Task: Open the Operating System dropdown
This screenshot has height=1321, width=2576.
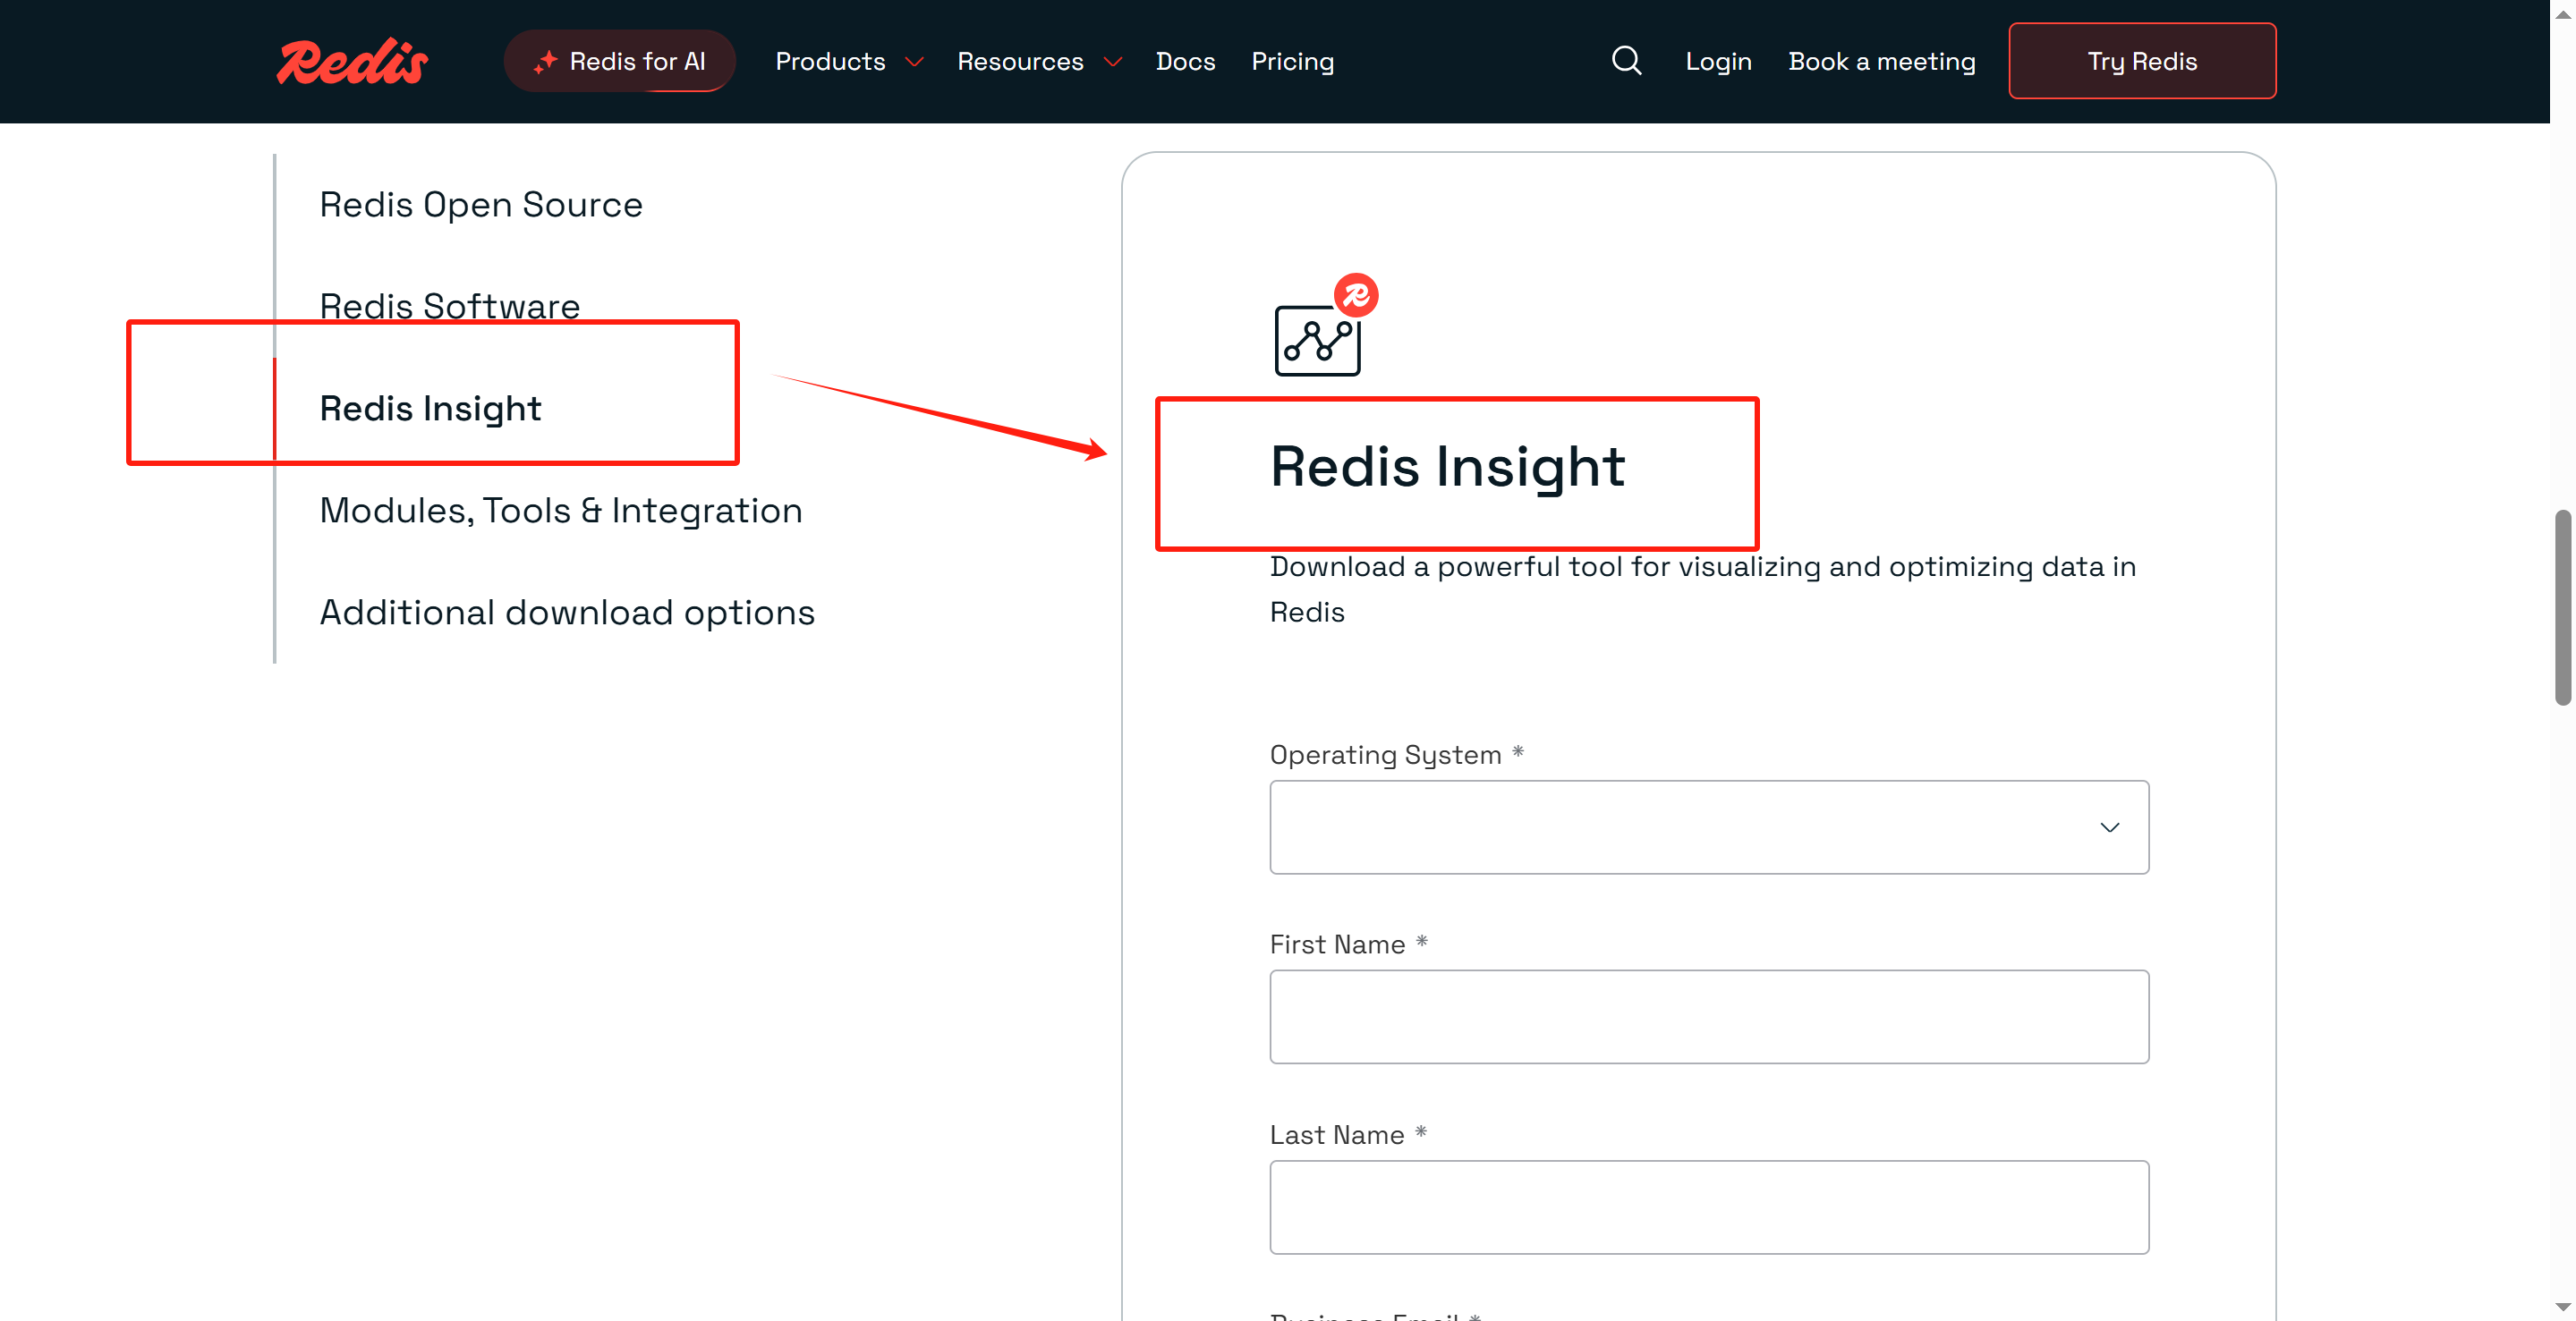Action: tap(1708, 827)
